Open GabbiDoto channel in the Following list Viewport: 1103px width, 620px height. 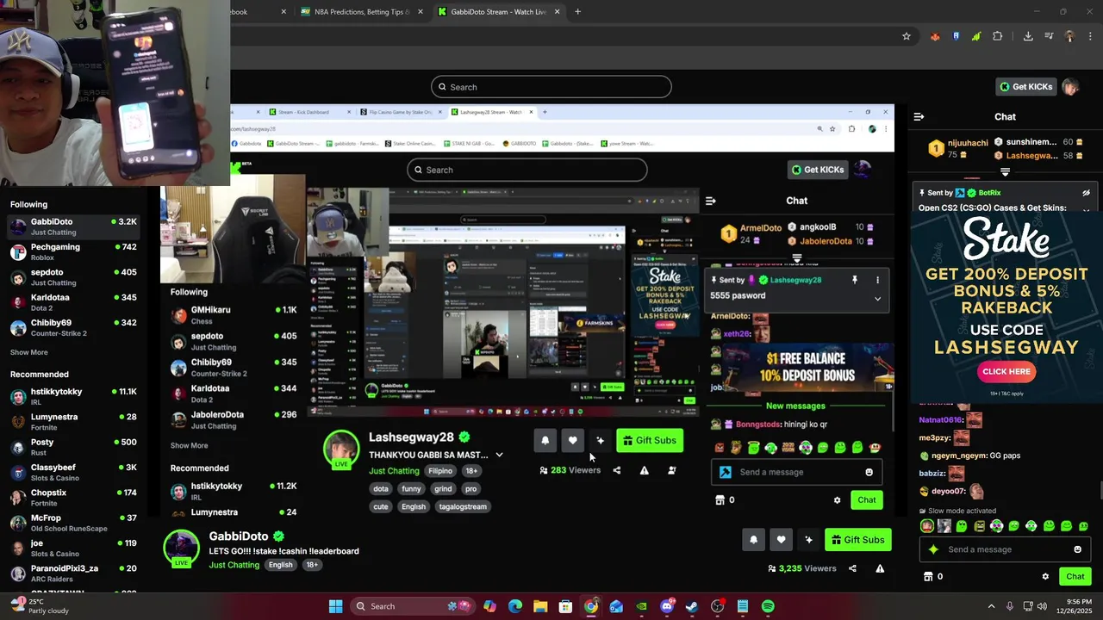pos(73,226)
